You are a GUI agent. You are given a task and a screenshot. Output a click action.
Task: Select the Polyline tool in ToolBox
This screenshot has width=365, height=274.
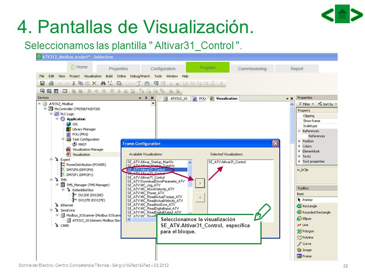coord(305,237)
